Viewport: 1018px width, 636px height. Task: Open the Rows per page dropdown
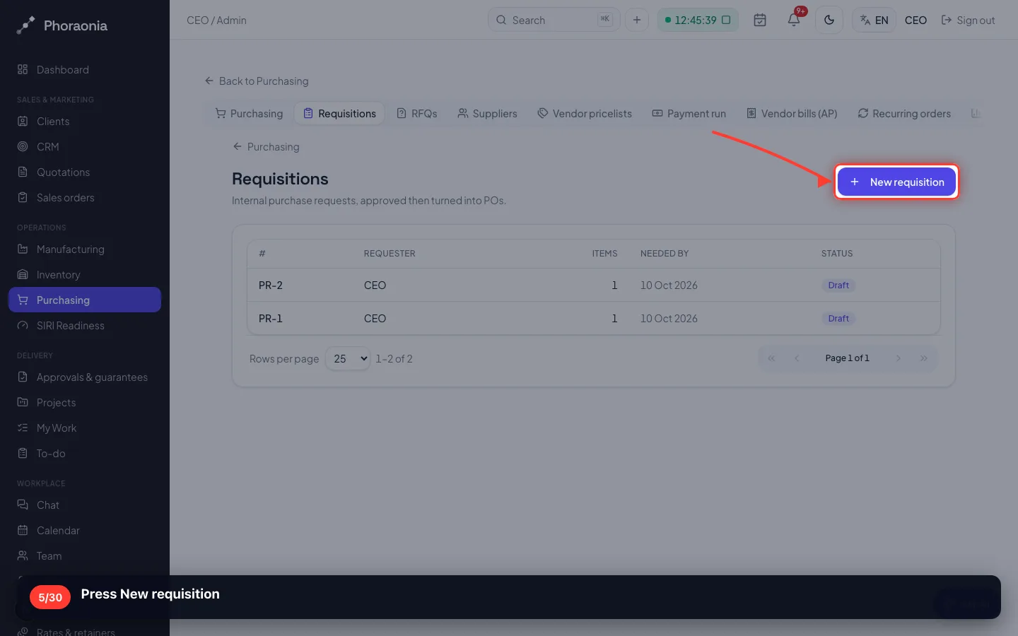pyautogui.click(x=348, y=359)
